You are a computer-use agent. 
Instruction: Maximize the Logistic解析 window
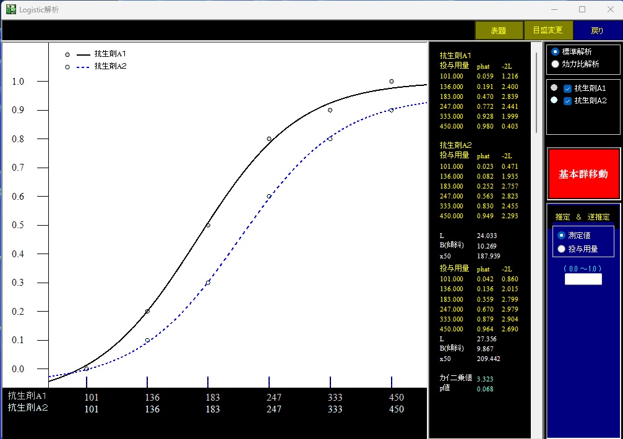coord(582,9)
